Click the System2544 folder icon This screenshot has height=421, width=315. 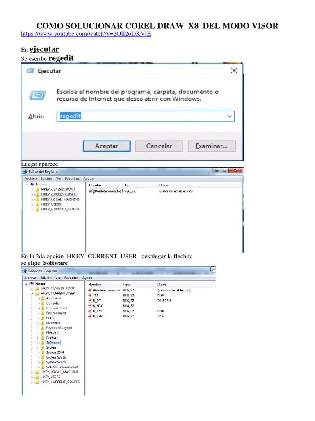(x=42, y=352)
